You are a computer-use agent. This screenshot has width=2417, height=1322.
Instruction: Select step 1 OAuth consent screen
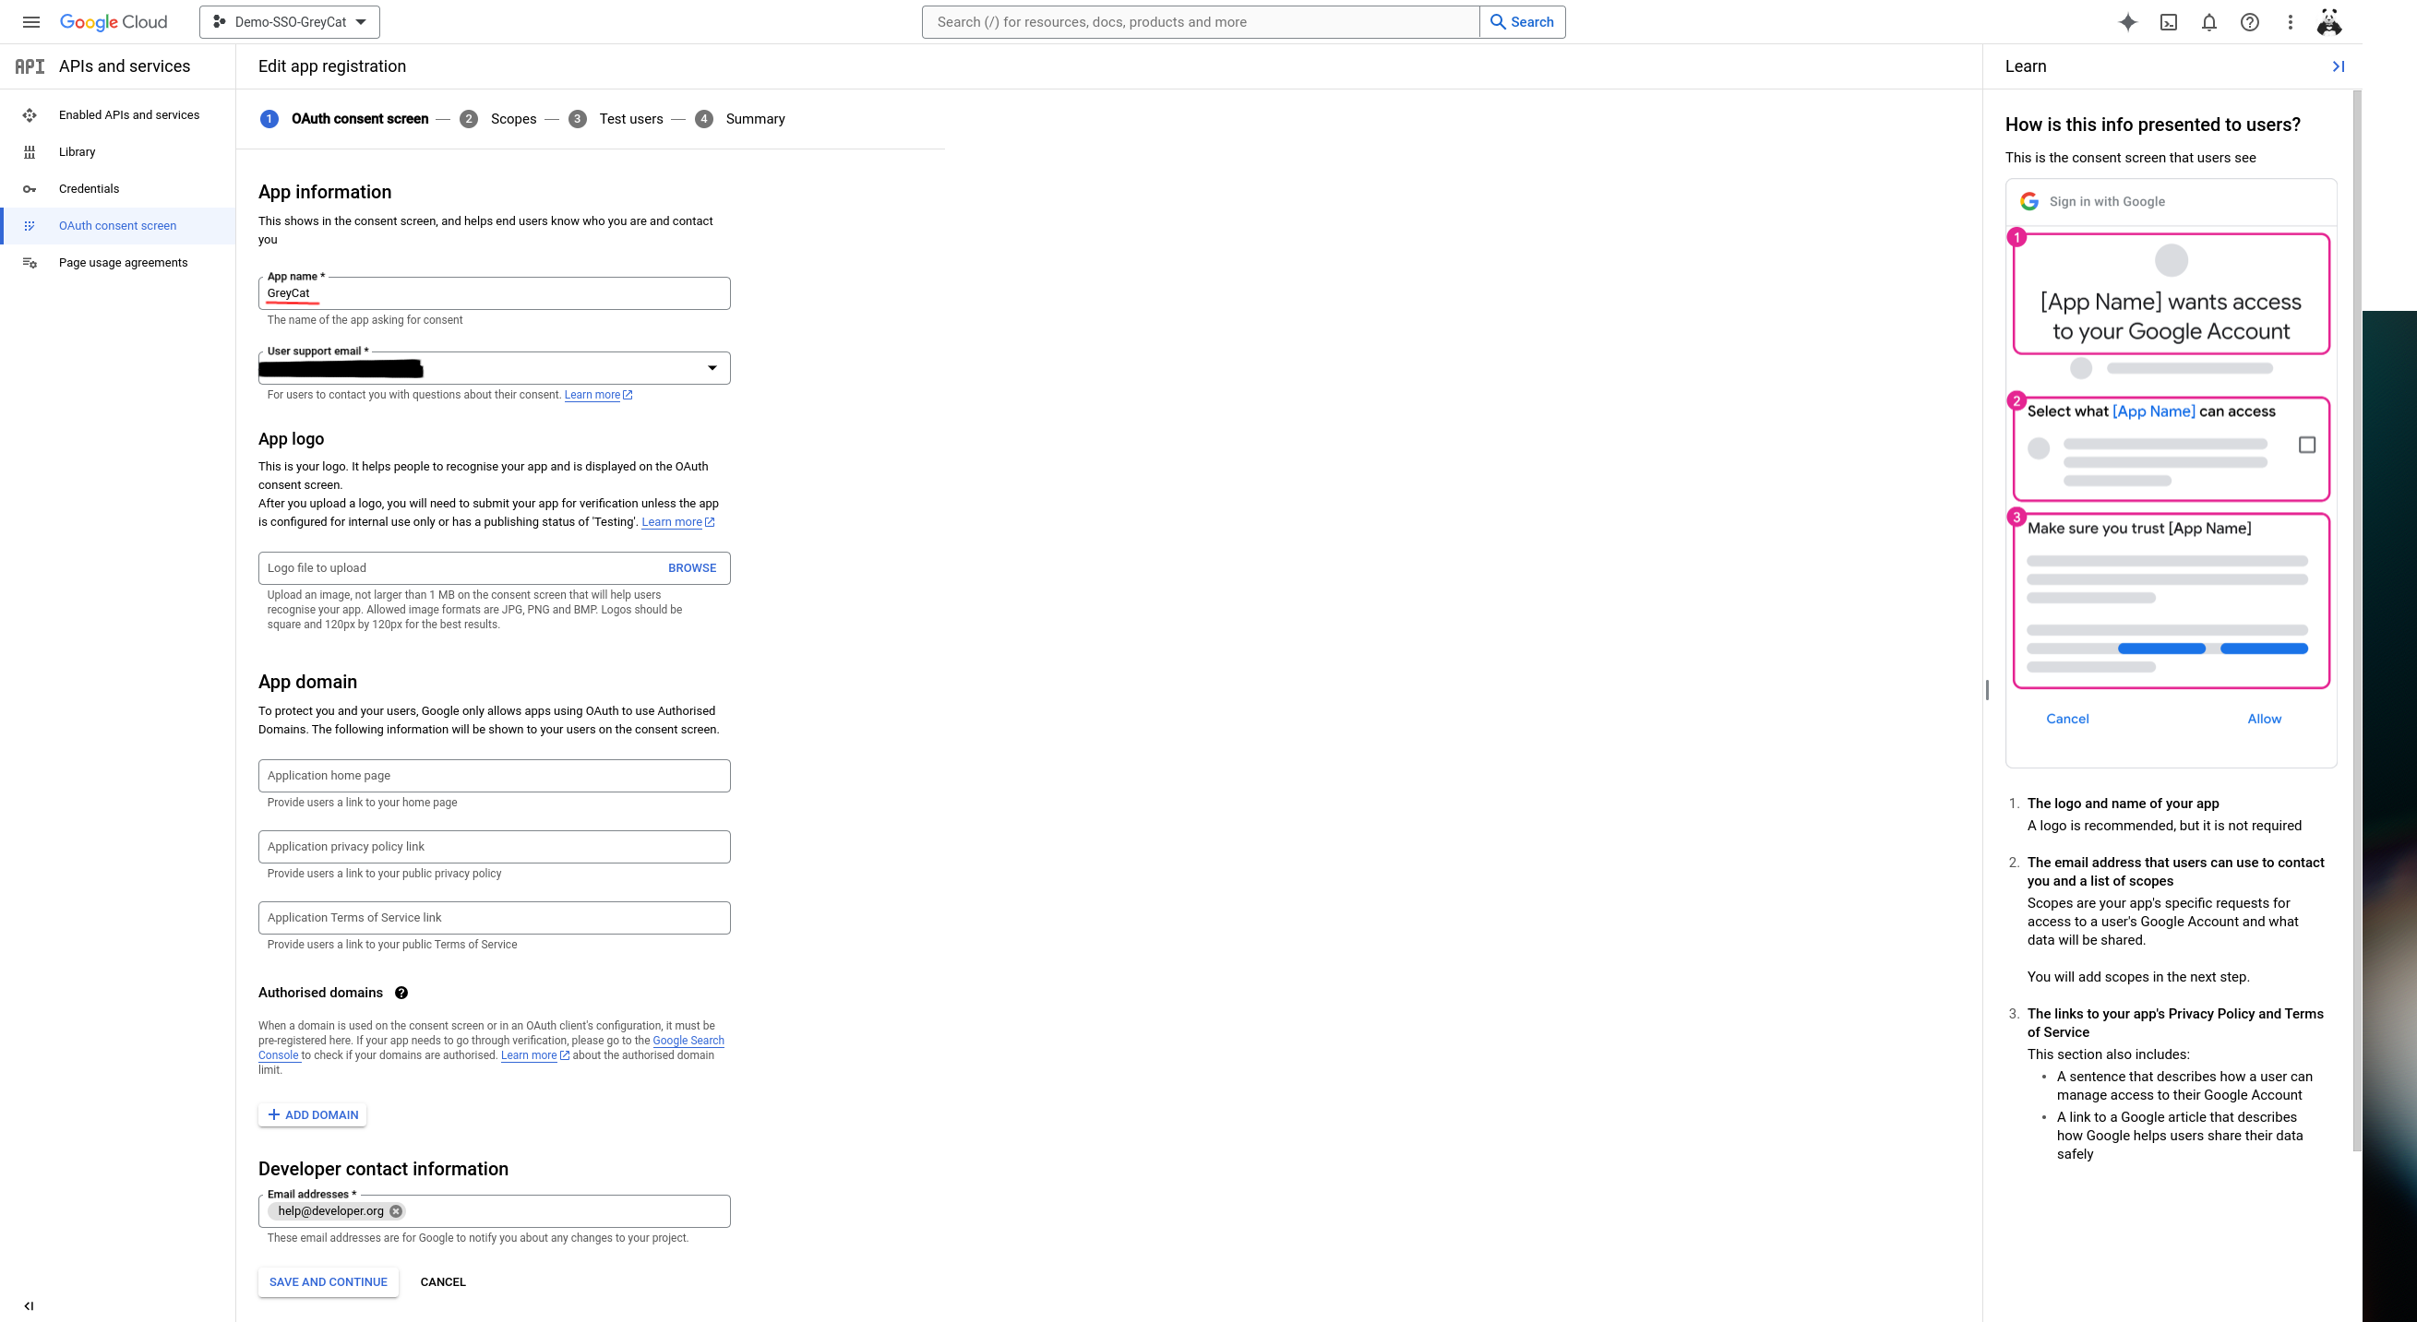pos(344,119)
